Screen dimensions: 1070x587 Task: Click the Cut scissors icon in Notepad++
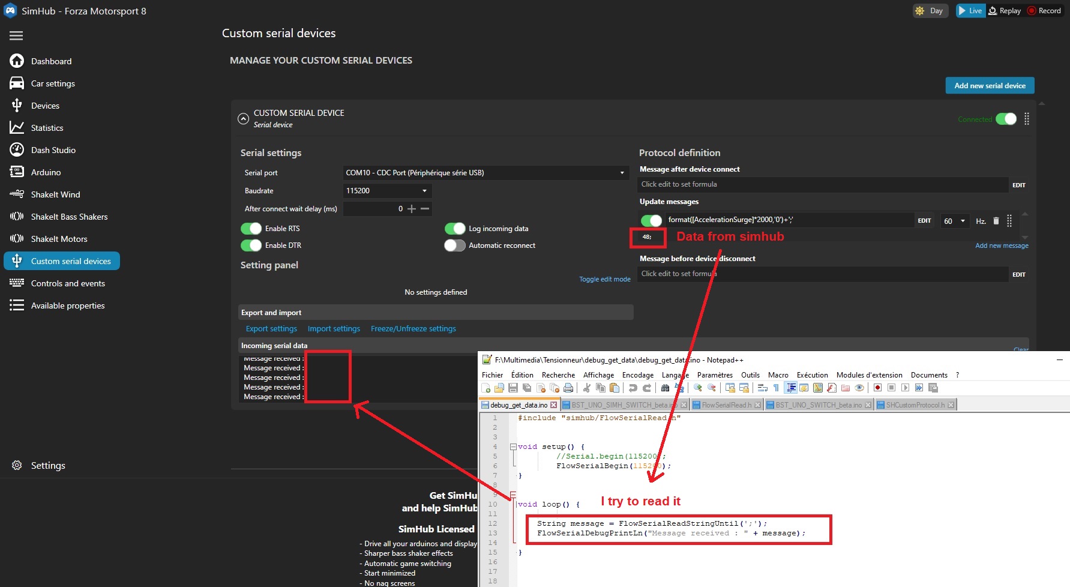point(587,388)
